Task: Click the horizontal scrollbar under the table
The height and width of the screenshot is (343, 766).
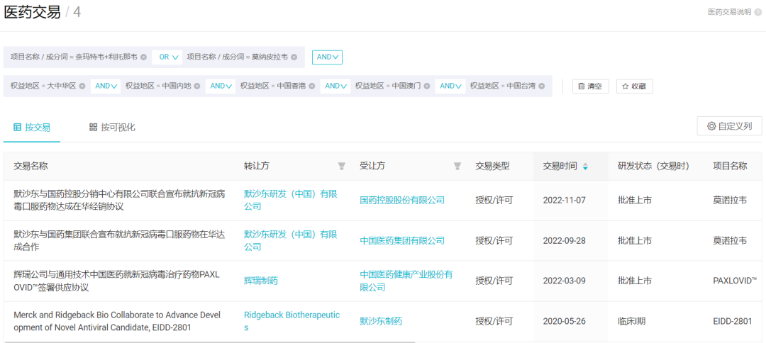Action: 209,342
